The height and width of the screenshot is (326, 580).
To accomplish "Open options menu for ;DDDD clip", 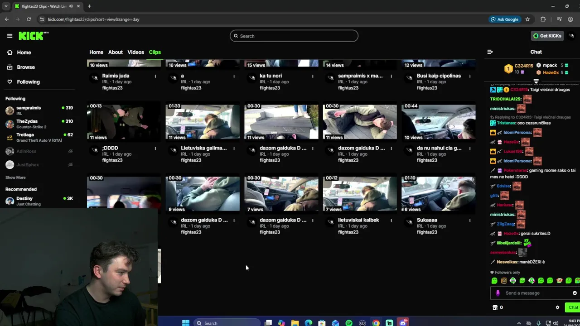I will click(x=155, y=148).
